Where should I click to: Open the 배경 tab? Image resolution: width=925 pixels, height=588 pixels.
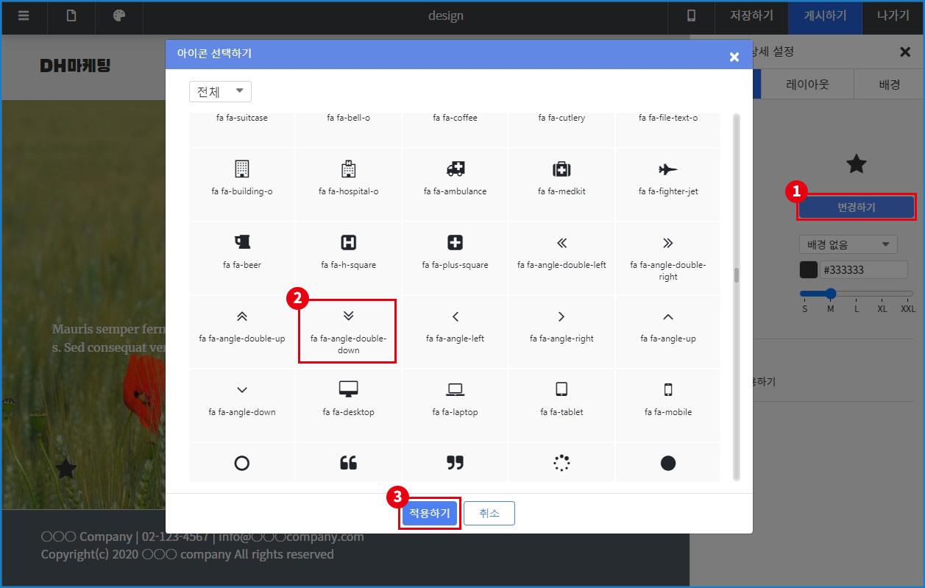[x=889, y=85]
